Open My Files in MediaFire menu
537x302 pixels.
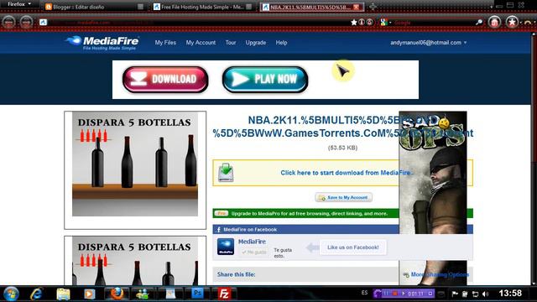pyautogui.click(x=165, y=43)
